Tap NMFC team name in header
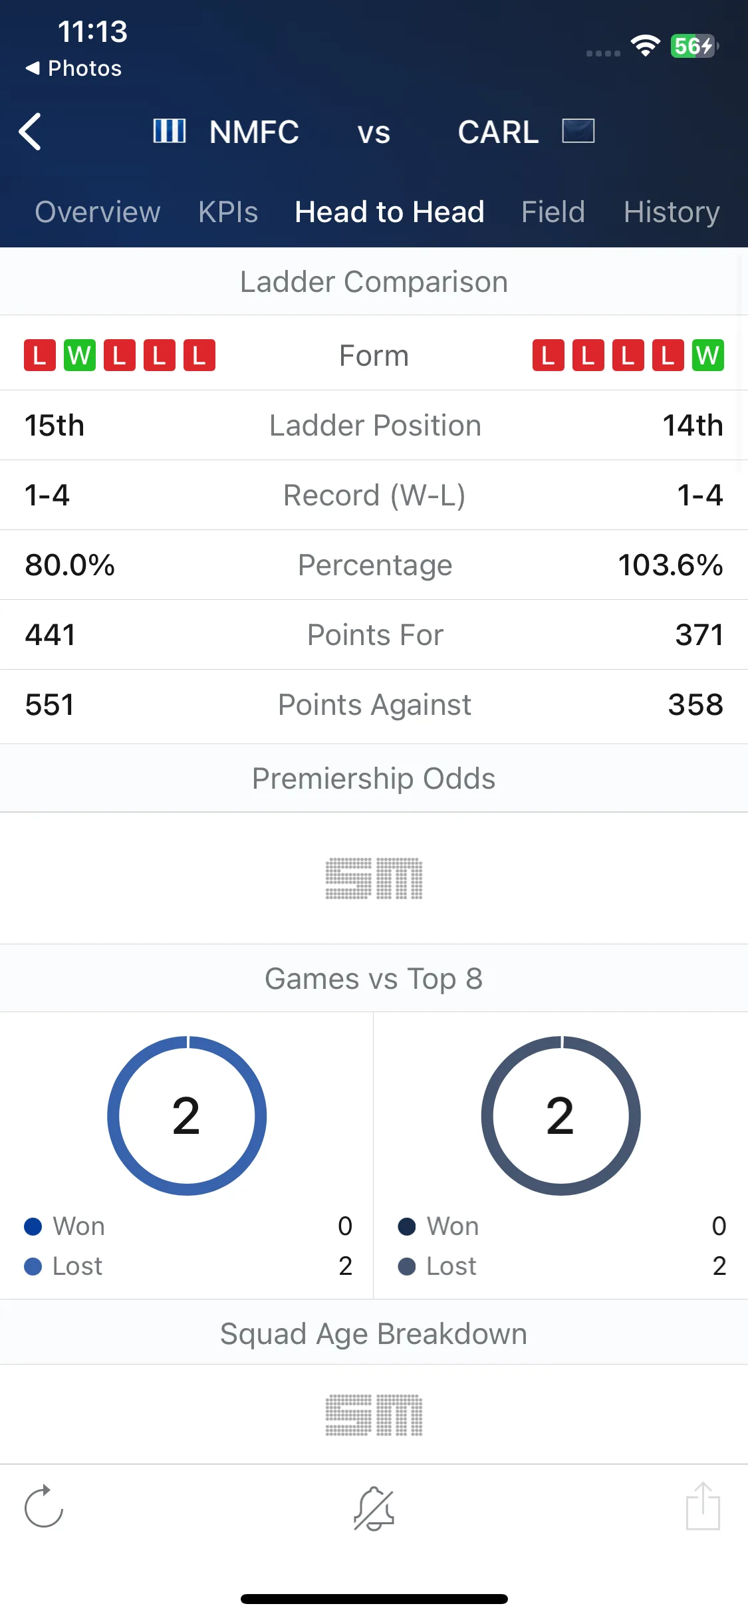The width and height of the screenshot is (748, 1620). [x=254, y=132]
